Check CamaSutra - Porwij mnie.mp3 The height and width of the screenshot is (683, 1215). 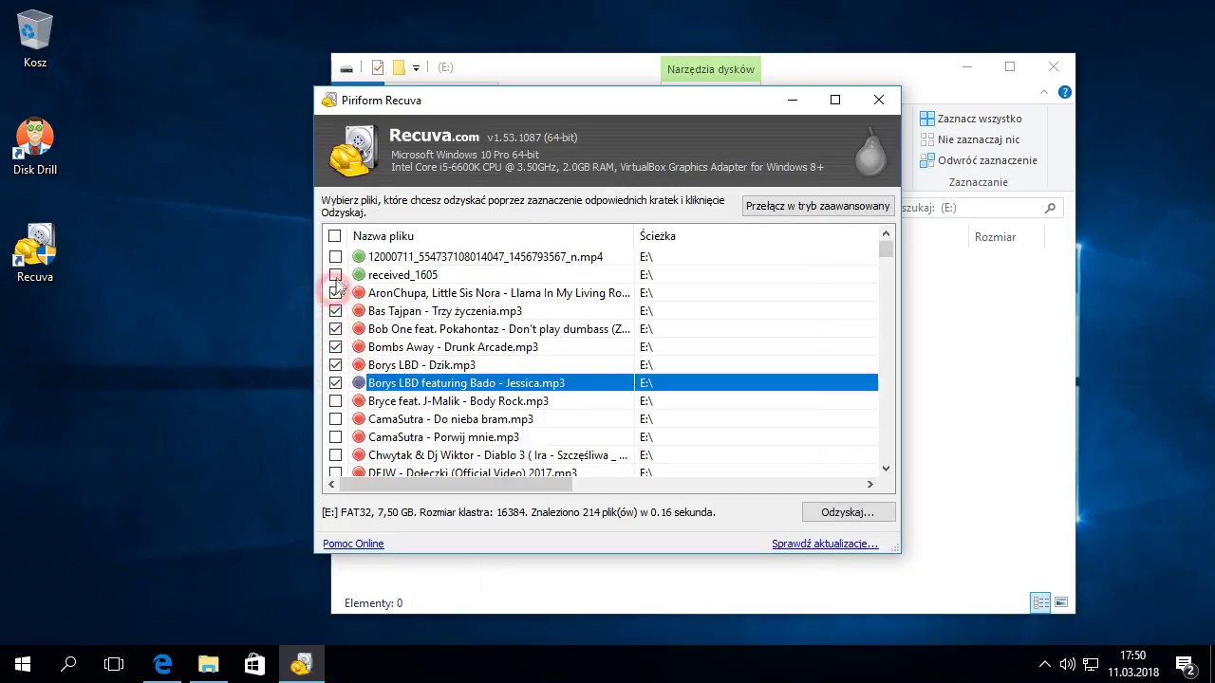click(335, 437)
